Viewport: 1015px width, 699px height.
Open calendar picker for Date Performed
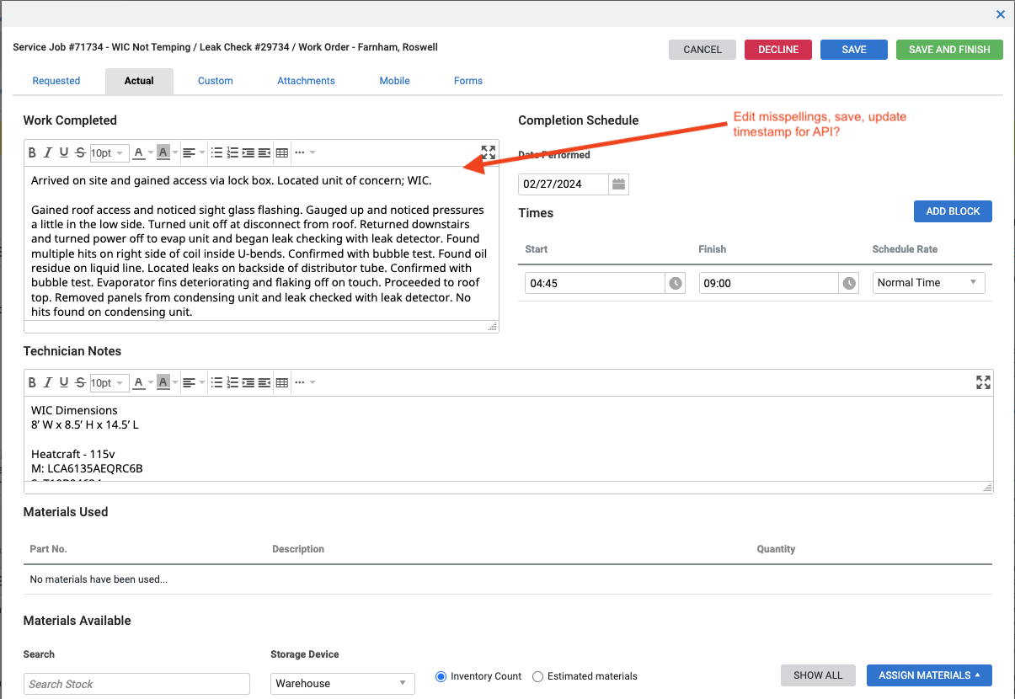(x=618, y=184)
